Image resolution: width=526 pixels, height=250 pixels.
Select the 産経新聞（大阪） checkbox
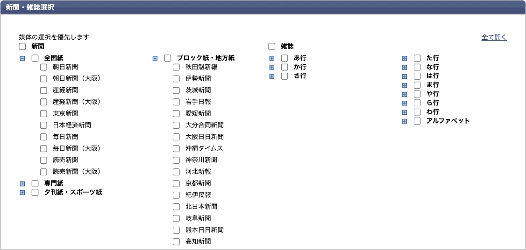43,102
